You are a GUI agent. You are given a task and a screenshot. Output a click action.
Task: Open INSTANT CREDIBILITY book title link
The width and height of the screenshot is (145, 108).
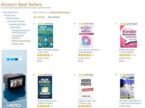pos(130,101)
